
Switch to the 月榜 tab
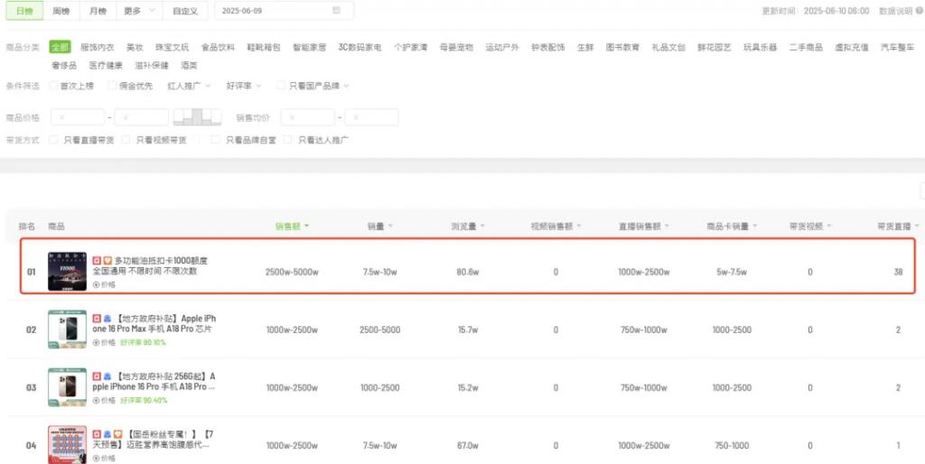click(96, 11)
